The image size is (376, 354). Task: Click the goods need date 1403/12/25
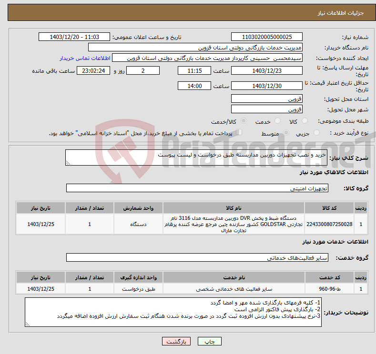click(41, 224)
